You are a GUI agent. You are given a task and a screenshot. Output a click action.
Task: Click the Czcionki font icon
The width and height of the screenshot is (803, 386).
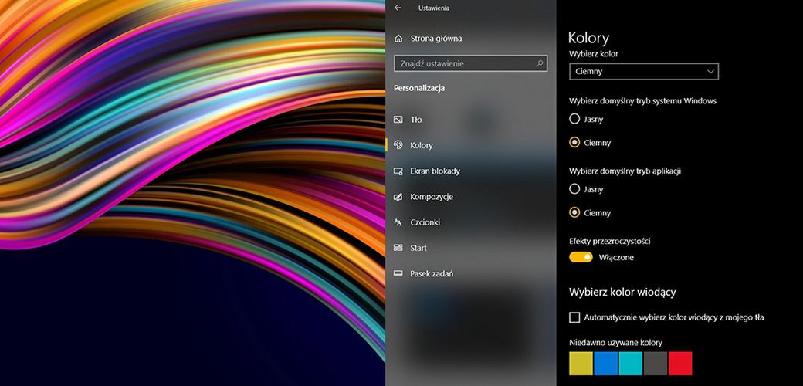398,222
